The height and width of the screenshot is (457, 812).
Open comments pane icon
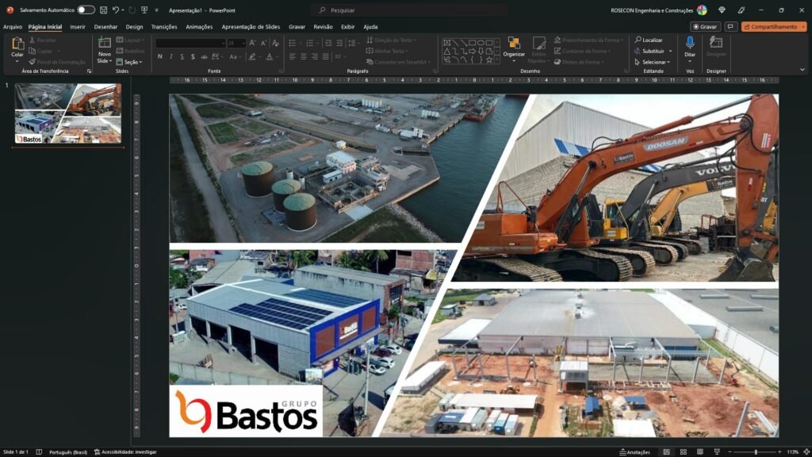(x=730, y=26)
